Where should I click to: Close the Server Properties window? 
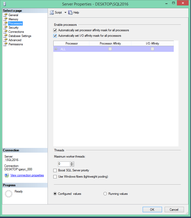183,3
